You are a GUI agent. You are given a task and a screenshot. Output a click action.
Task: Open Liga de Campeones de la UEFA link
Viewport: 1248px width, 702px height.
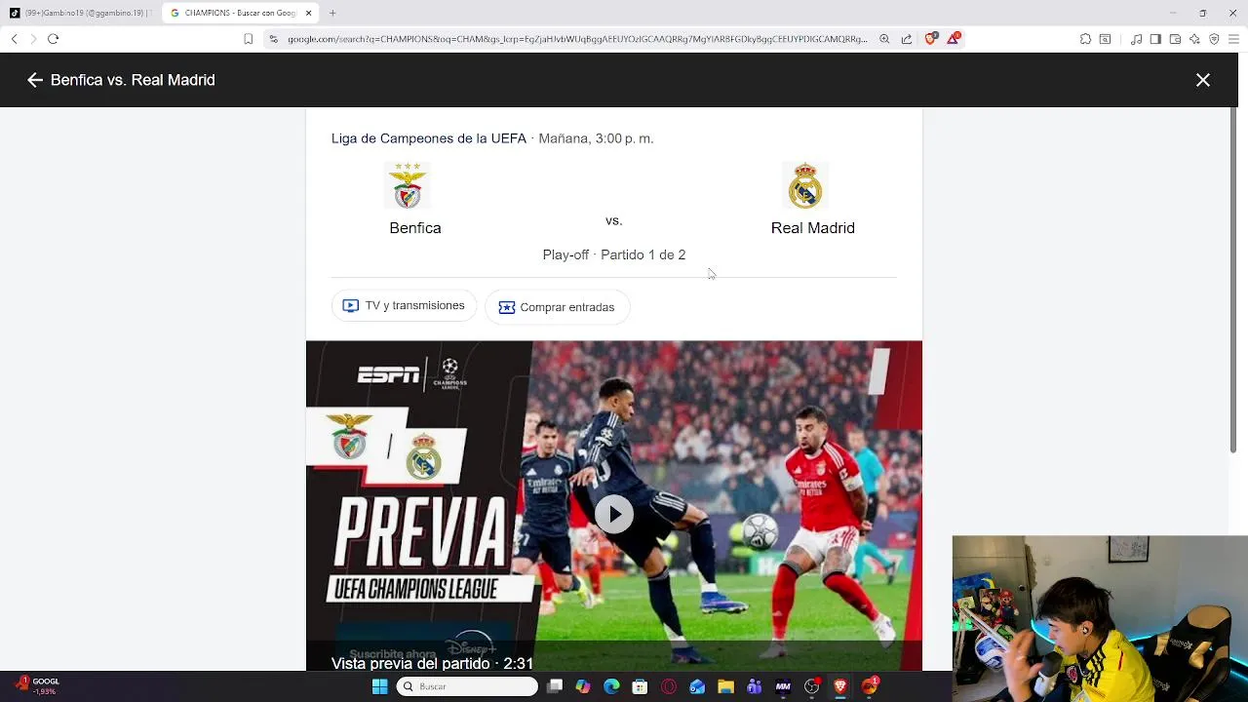point(429,138)
